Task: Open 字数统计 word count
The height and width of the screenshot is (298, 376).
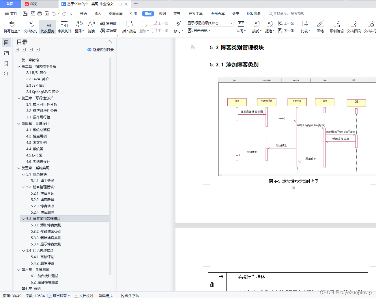Action: click(x=65, y=27)
